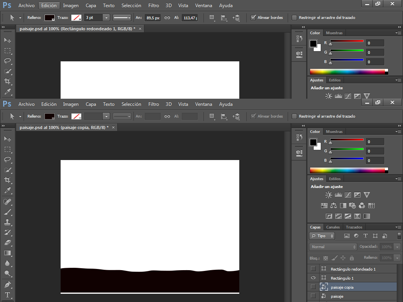Open the Capas panel options menu
Screen dimensions: 403x302
(x=398, y=227)
